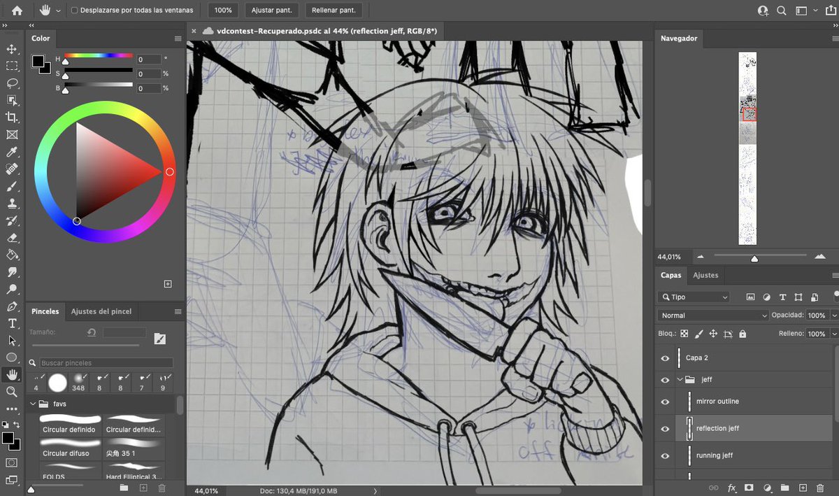Hide the reflection jeff layer
Image resolution: width=839 pixels, height=496 pixels.
(x=665, y=428)
